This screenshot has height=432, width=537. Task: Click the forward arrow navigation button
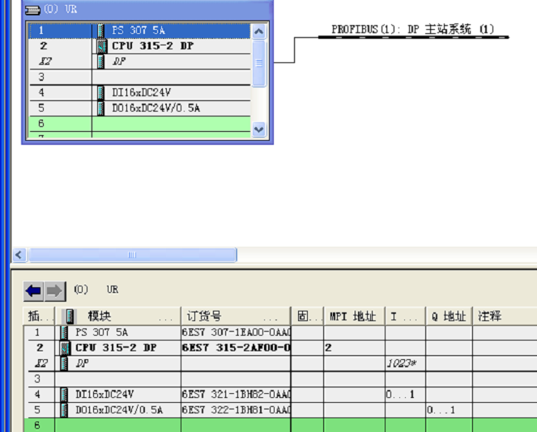(x=55, y=291)
